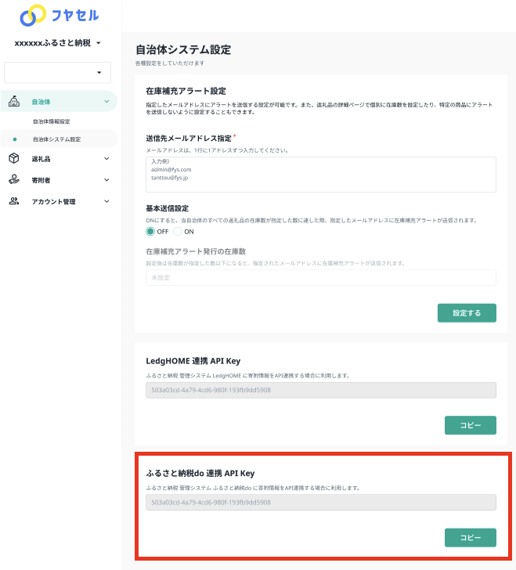Click the 在庫補充アラート発行の在庫数 field

click(x=321, y=277)
